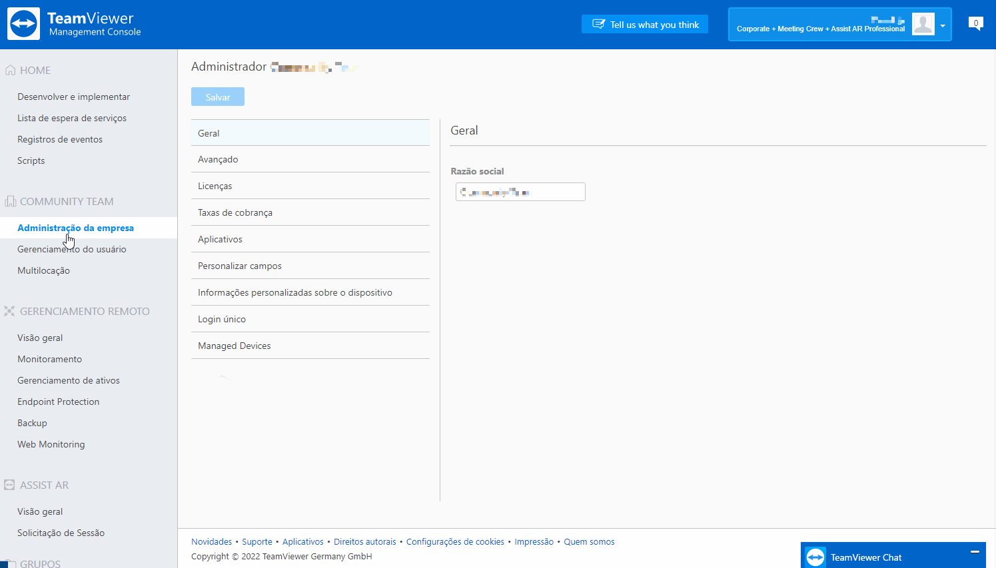Open the Aplicativos settings tab
This screenshot has height=568, width=996.
coord(310,239)
